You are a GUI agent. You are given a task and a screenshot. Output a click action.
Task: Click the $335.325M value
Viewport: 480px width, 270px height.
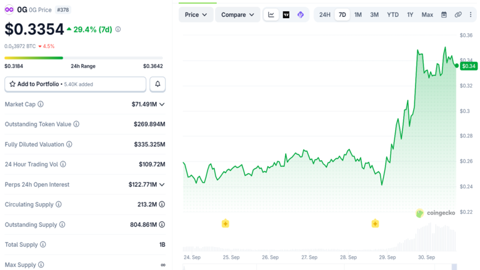(x=149, y=144)
